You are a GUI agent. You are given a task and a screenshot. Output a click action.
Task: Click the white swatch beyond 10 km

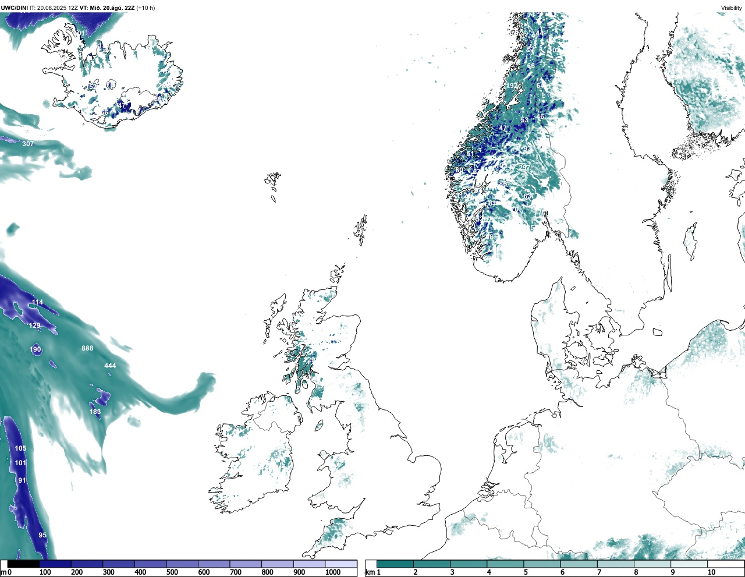(725, 564)
